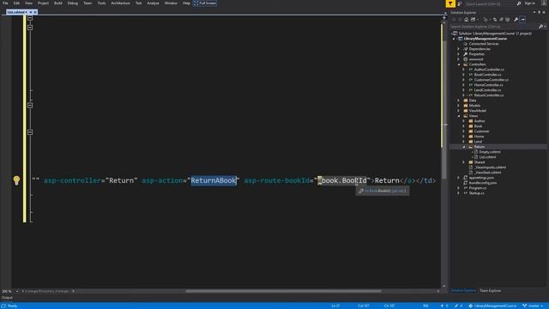
Task: Click the asp-route-bookId attribute in code
Action: 276,180
